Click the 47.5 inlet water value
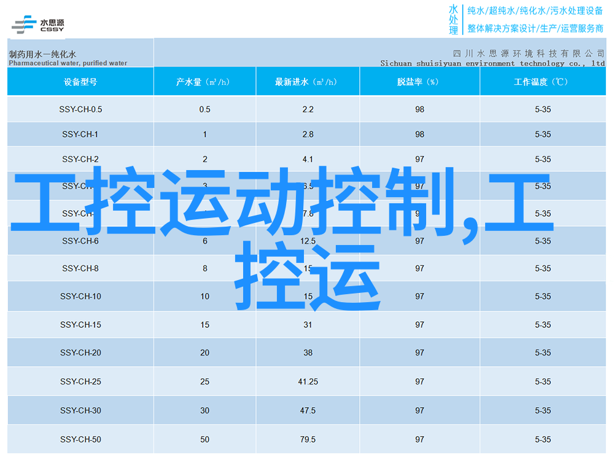The width and height of the screenshot is (614, 460). click(x=308, y=410)
